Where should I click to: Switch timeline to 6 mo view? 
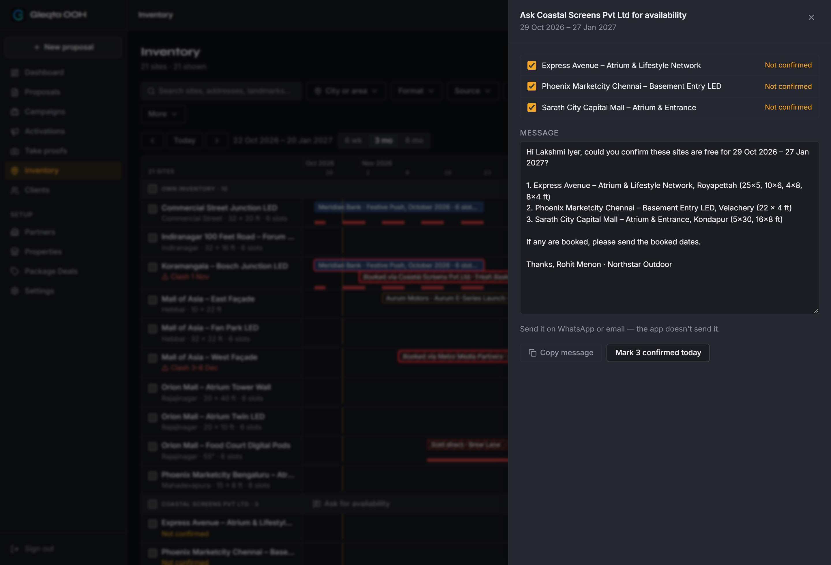[x=414, y=140]
